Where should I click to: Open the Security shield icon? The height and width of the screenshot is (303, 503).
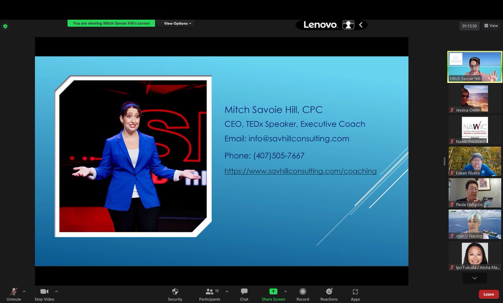tap(175, 292)
